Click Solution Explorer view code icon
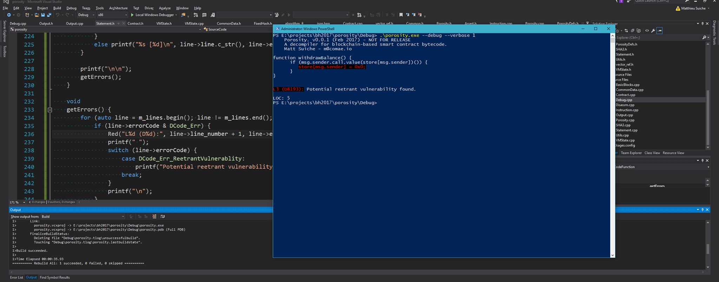Screen dimensions: 719x282 [x=647, y=31]
